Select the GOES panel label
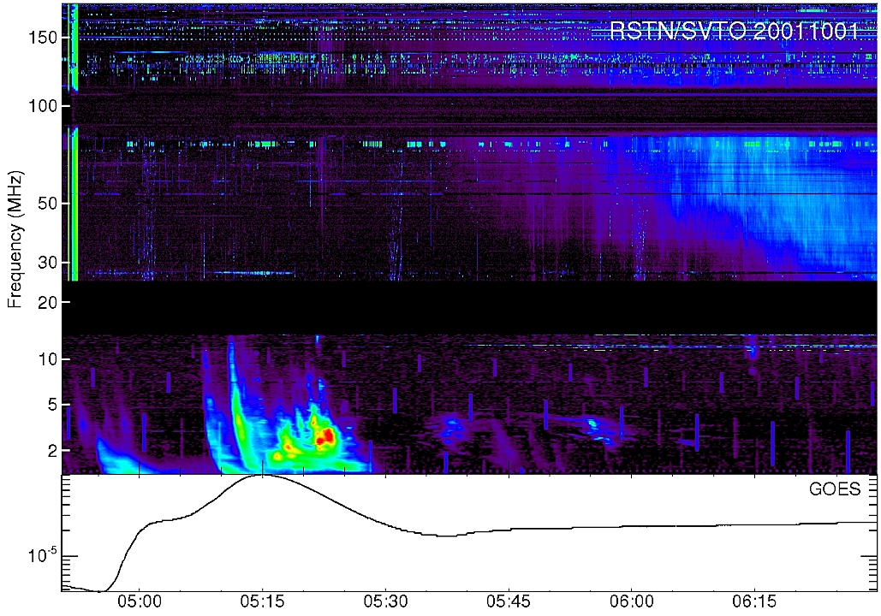This screenshot has width=881, height=616. (835, 489)
